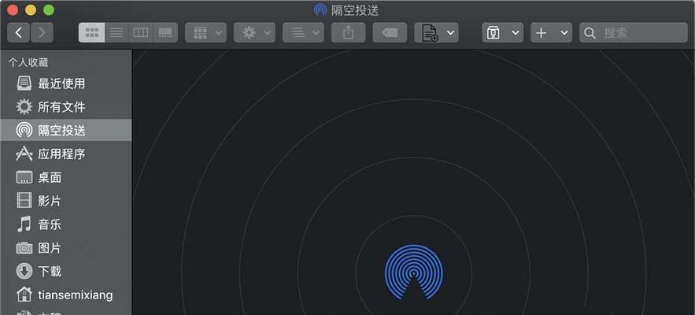Click the Edit Tags button
The image size is (695, 315).
point(390,33)
